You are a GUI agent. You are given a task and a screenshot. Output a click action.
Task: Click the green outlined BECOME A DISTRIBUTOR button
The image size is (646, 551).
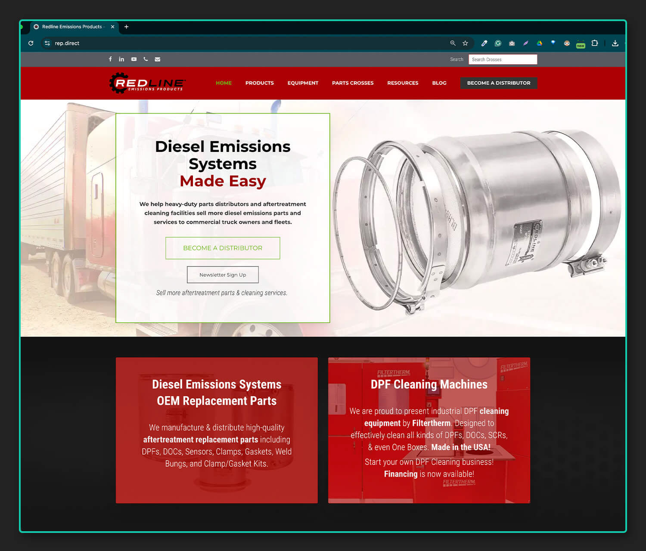223,248
